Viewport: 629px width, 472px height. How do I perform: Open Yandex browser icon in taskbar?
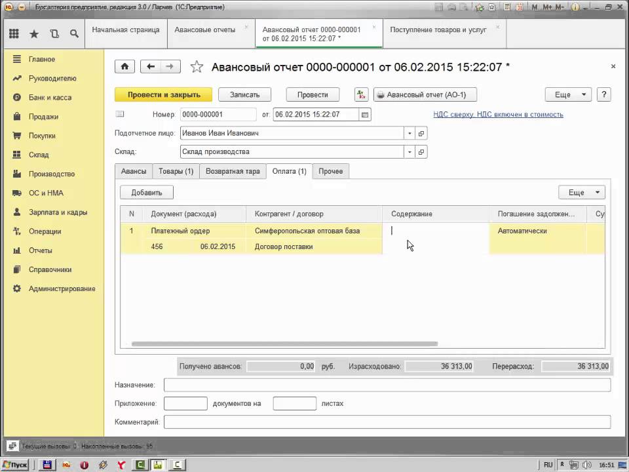click(121, 465)
